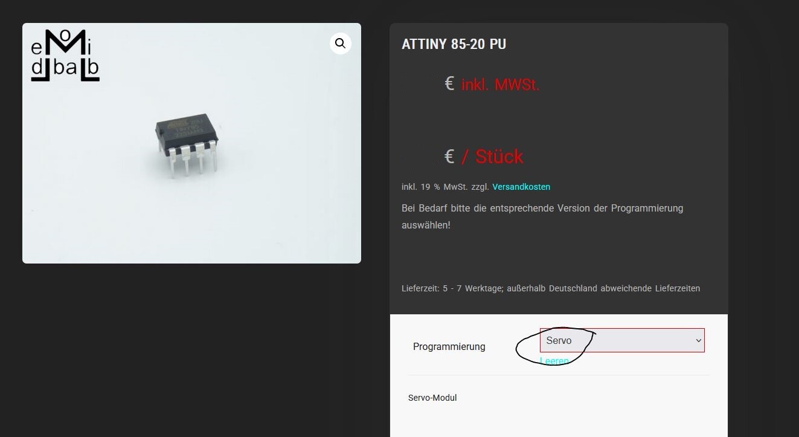
Task: Click the red inkl. MWSt. price text
Action: (x=500, y=85)
